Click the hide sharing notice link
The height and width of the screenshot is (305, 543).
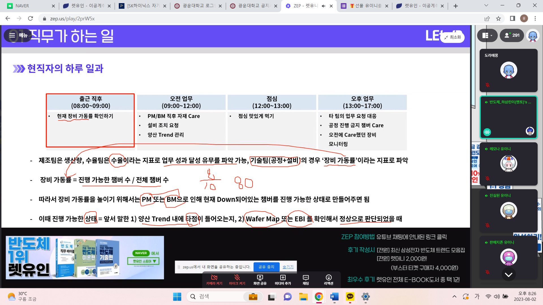[x=288, y=267]
